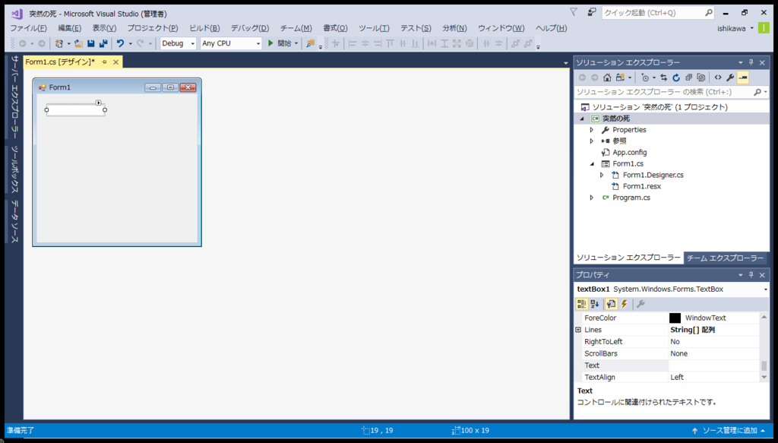The width and height of the screenshot is (778, 443).
Task: Open the ツール(T) menu
Action: pos(374,28)
